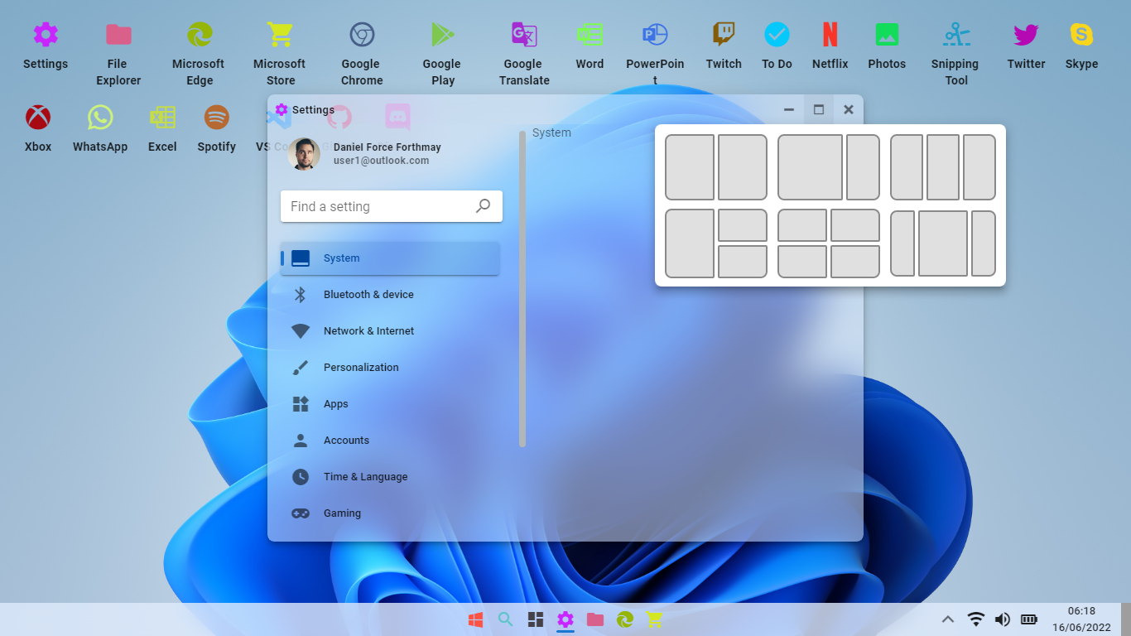Click the battery tray icon
The height and width of the screenshot is (636, 1131).
pyautogui.click(x=1029, y=619)
